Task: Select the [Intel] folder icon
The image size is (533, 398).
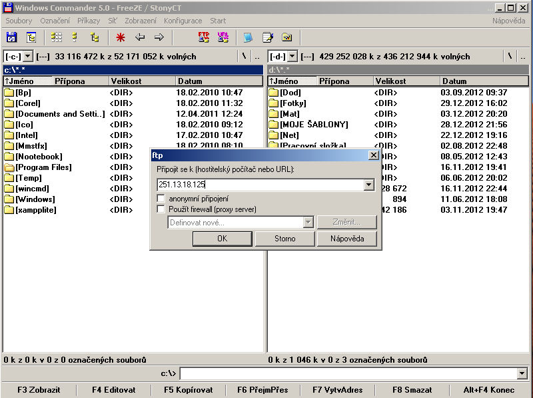Action: pos(9,135)
